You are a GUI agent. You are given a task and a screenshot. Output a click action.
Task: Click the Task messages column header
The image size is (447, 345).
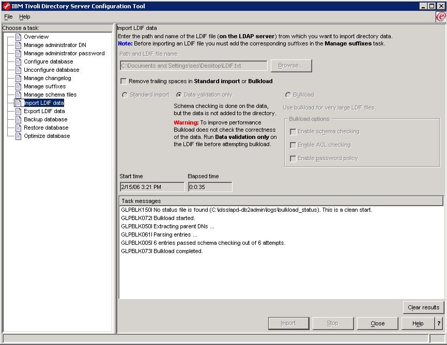coord(281,201)
